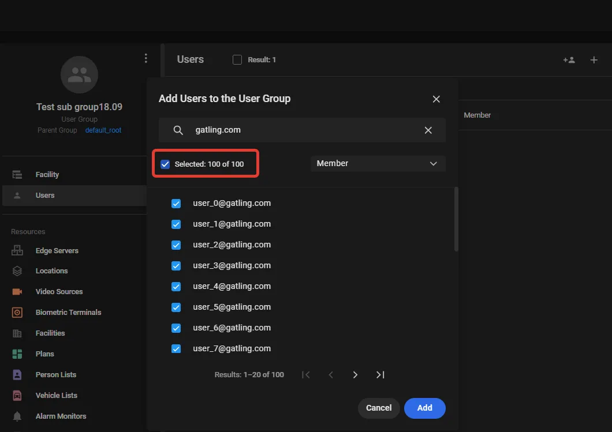Image resolution: width=612 pixels, height=432 pixels.
Task: Click the plus icon in the Users header
Action: click(594, 60)
